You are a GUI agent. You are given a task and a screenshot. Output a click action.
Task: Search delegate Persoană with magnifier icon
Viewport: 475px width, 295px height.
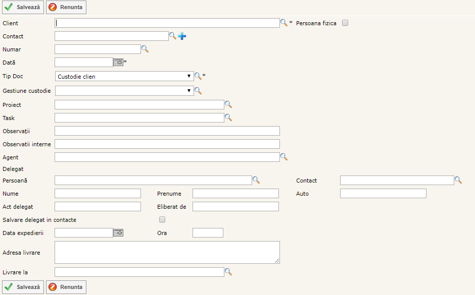256,180
